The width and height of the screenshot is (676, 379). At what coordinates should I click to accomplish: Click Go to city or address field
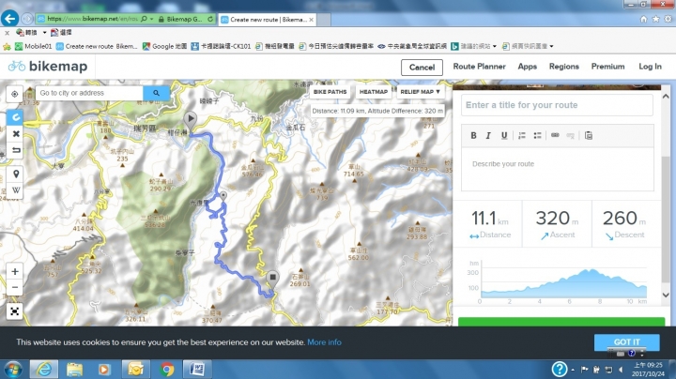(x=89, y=93)
